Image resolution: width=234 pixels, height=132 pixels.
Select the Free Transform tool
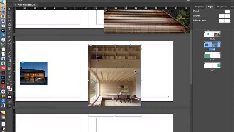10,56
